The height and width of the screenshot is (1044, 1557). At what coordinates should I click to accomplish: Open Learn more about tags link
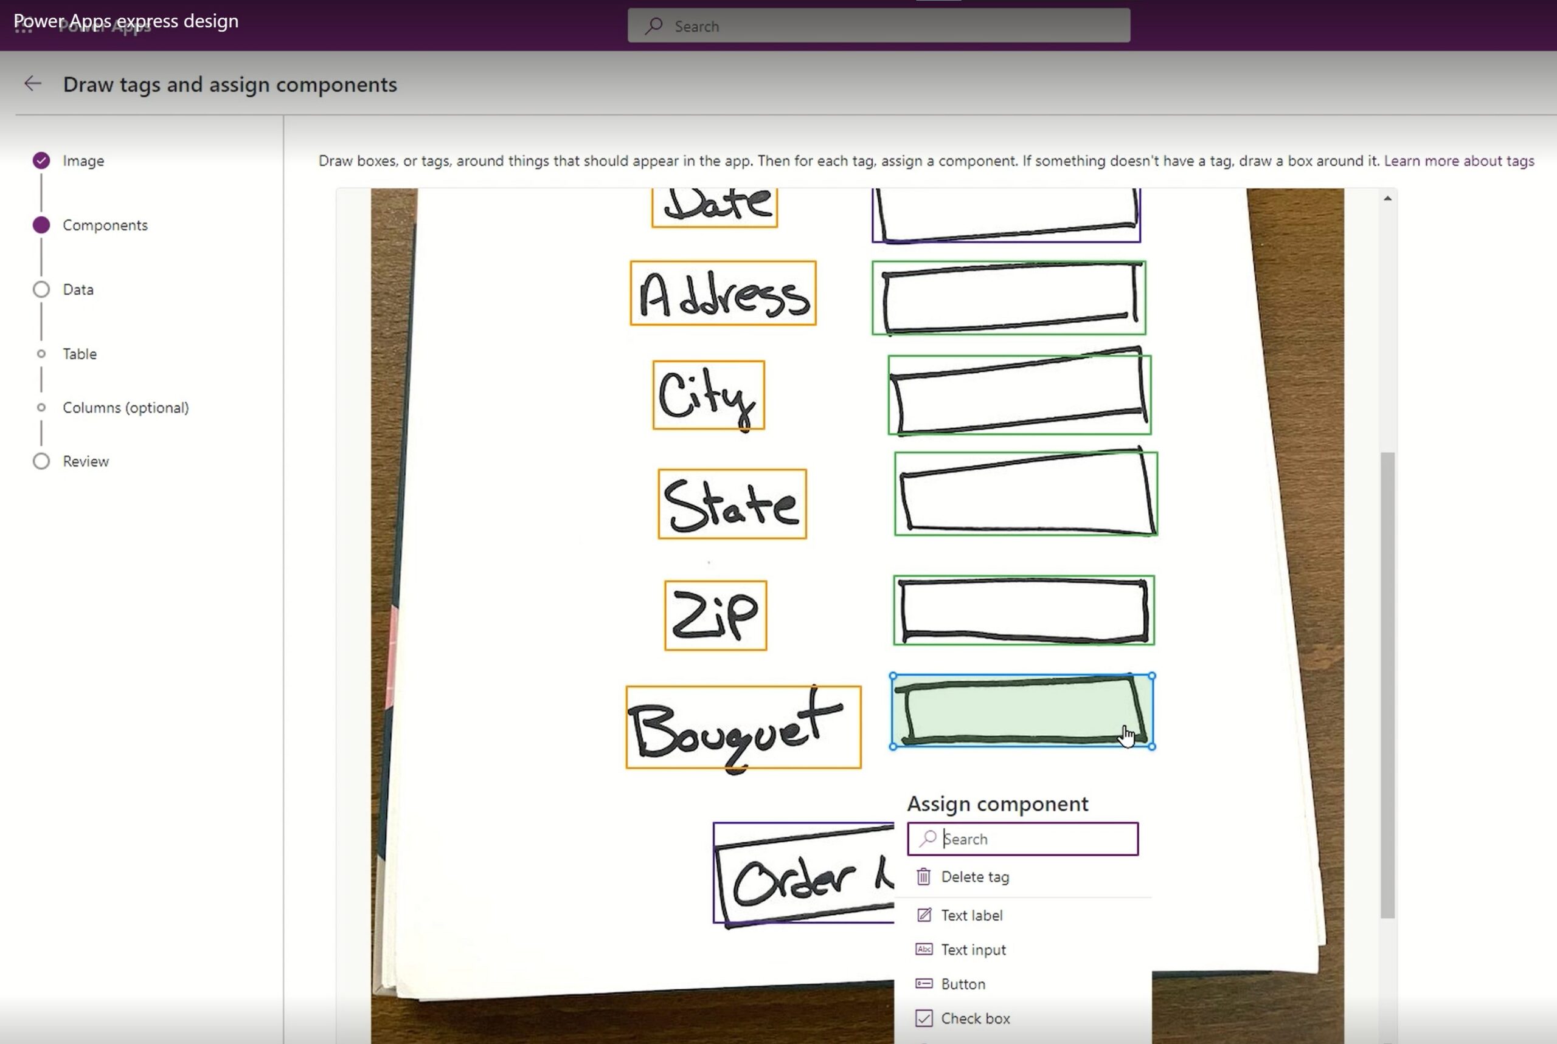[1459, 160]
